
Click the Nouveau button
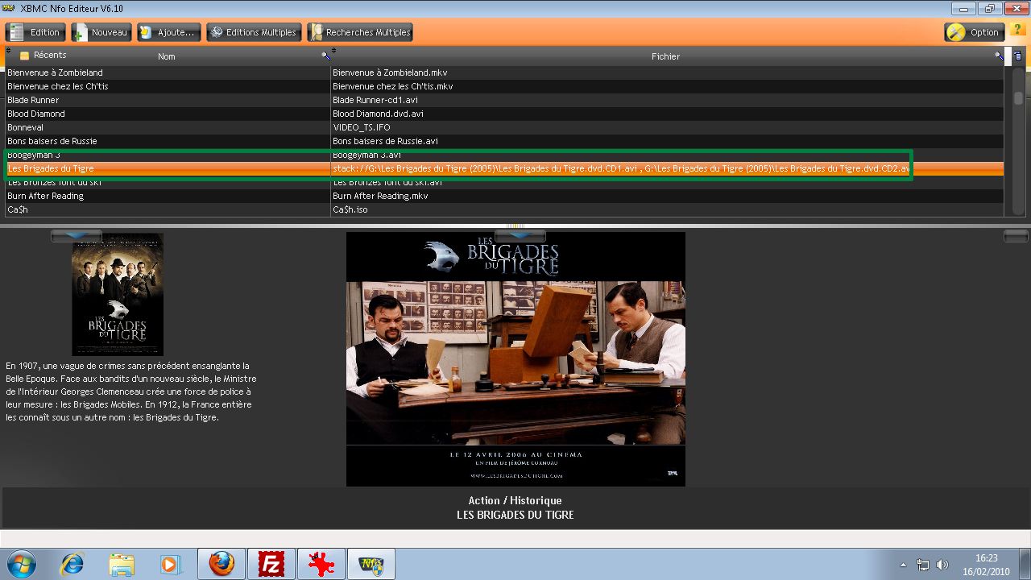(101, 32)
